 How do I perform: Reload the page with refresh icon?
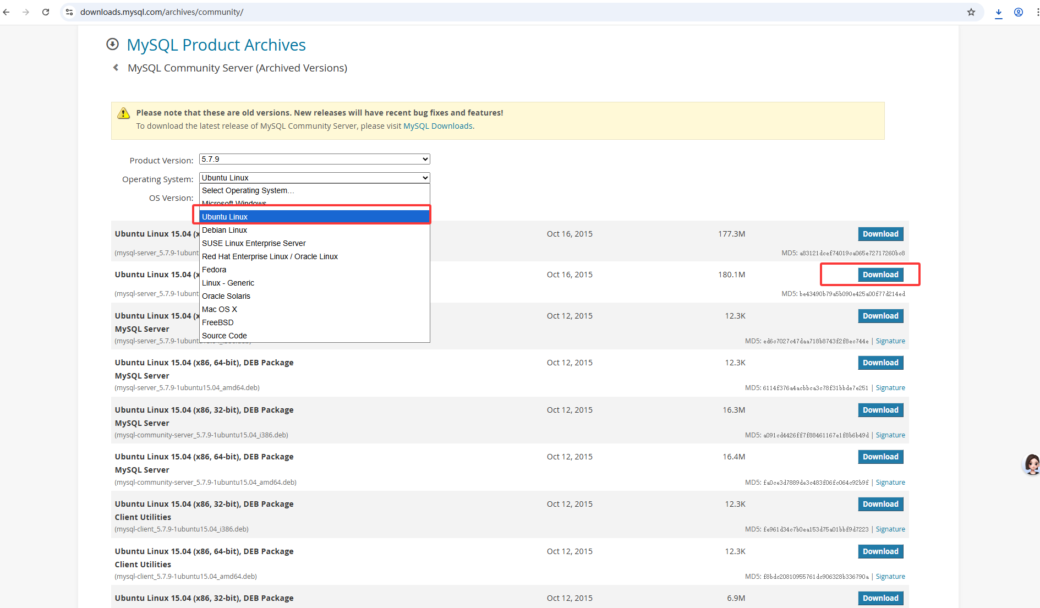tap(46, 12)
